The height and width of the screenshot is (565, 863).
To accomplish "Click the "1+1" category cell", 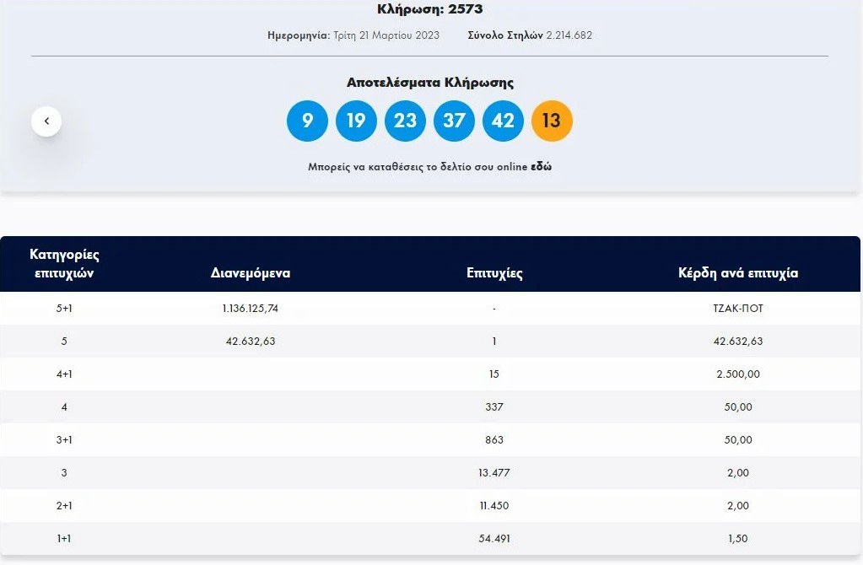I will [64, 539].
